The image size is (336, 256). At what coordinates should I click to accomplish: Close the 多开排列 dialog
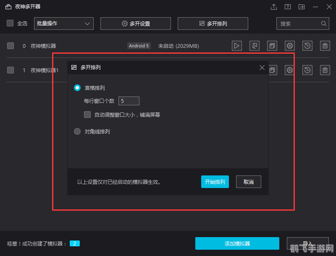click(262, 67)
